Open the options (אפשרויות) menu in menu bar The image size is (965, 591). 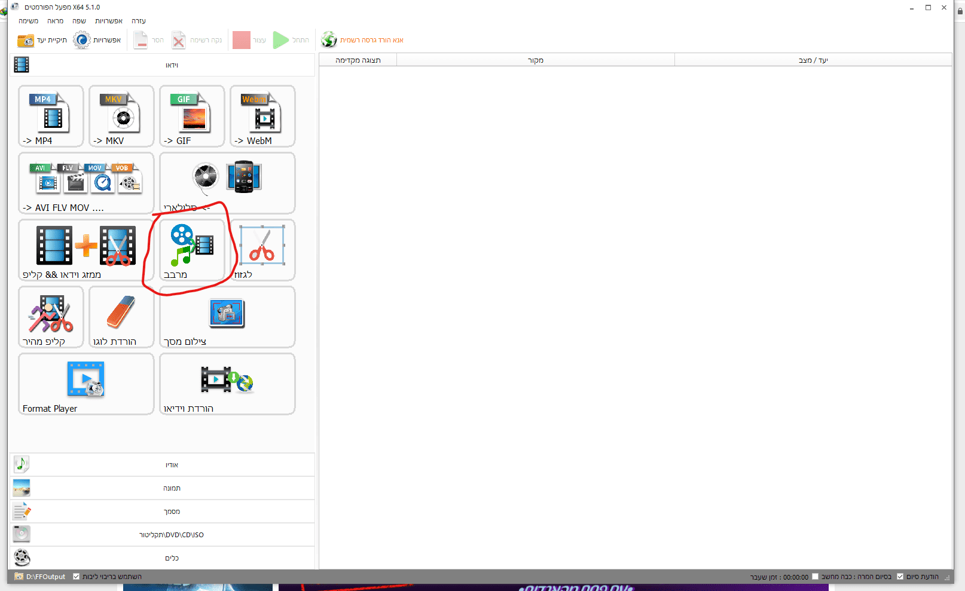[x=109, y=21]
